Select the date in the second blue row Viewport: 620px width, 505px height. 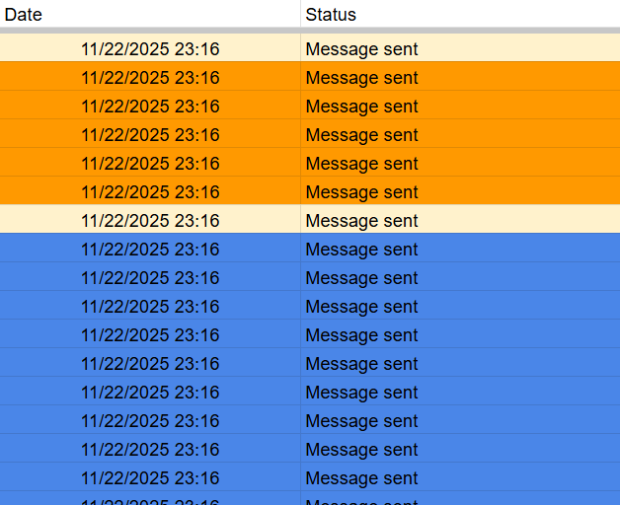tap(150, 278)
